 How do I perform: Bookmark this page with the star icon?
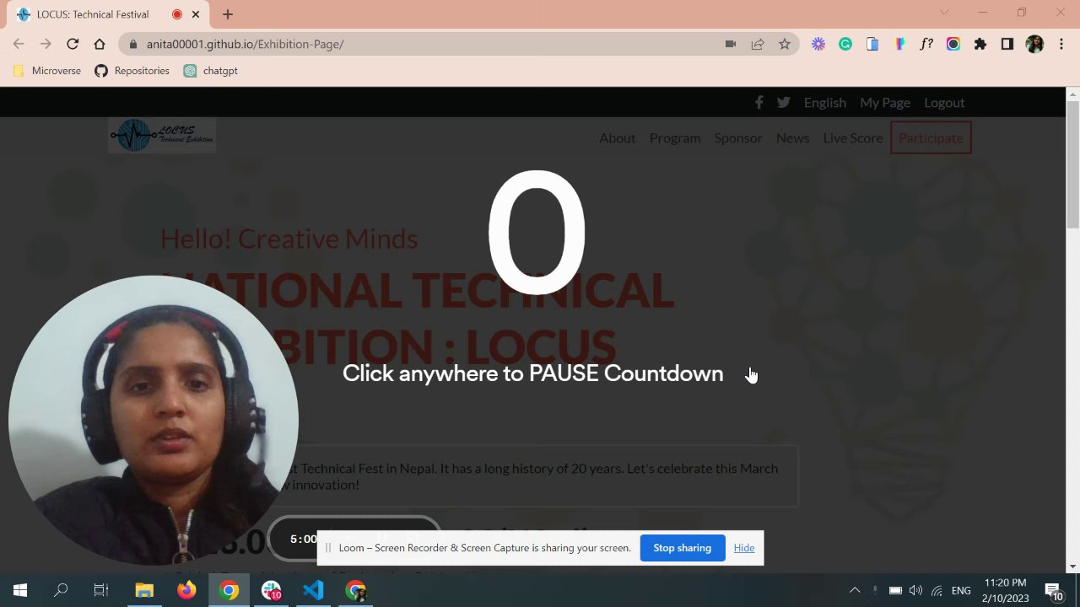pyautogui.click(x=785, y=44)
